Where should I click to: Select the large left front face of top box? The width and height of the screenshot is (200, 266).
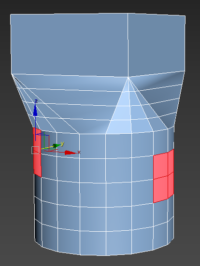pos(70,44)
